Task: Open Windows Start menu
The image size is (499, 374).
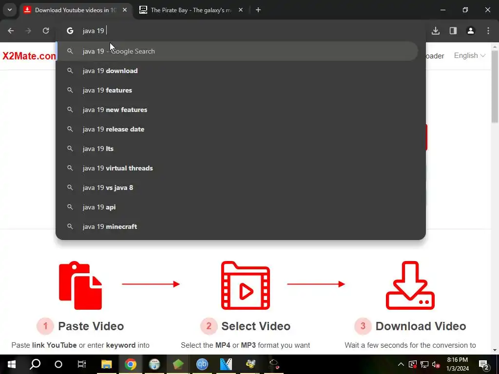Action: (12, 364)
